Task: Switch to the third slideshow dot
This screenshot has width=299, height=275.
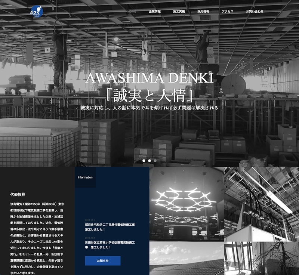Action: (155, 161)
